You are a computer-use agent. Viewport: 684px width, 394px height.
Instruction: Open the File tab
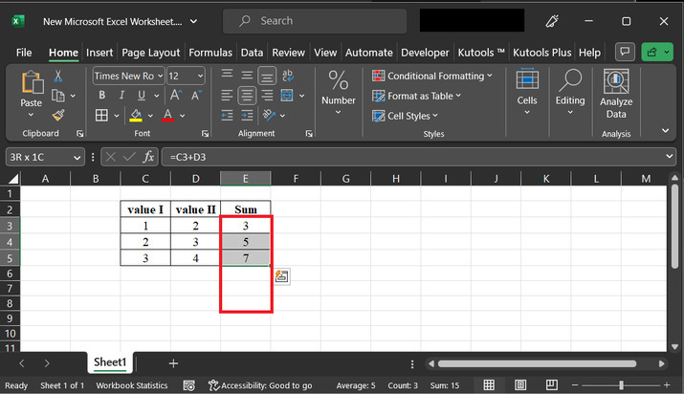tap(24, 53)
